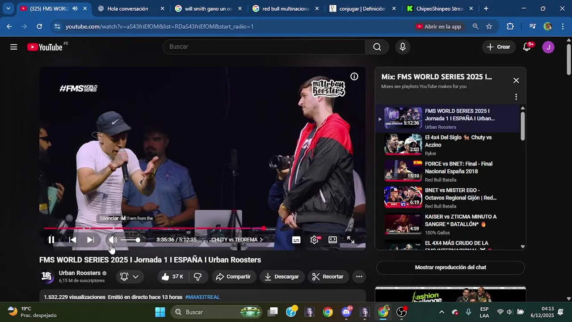Click Mostrar reproducción del chat
Viewport: 572px width, 322px height.
point(450,267)
